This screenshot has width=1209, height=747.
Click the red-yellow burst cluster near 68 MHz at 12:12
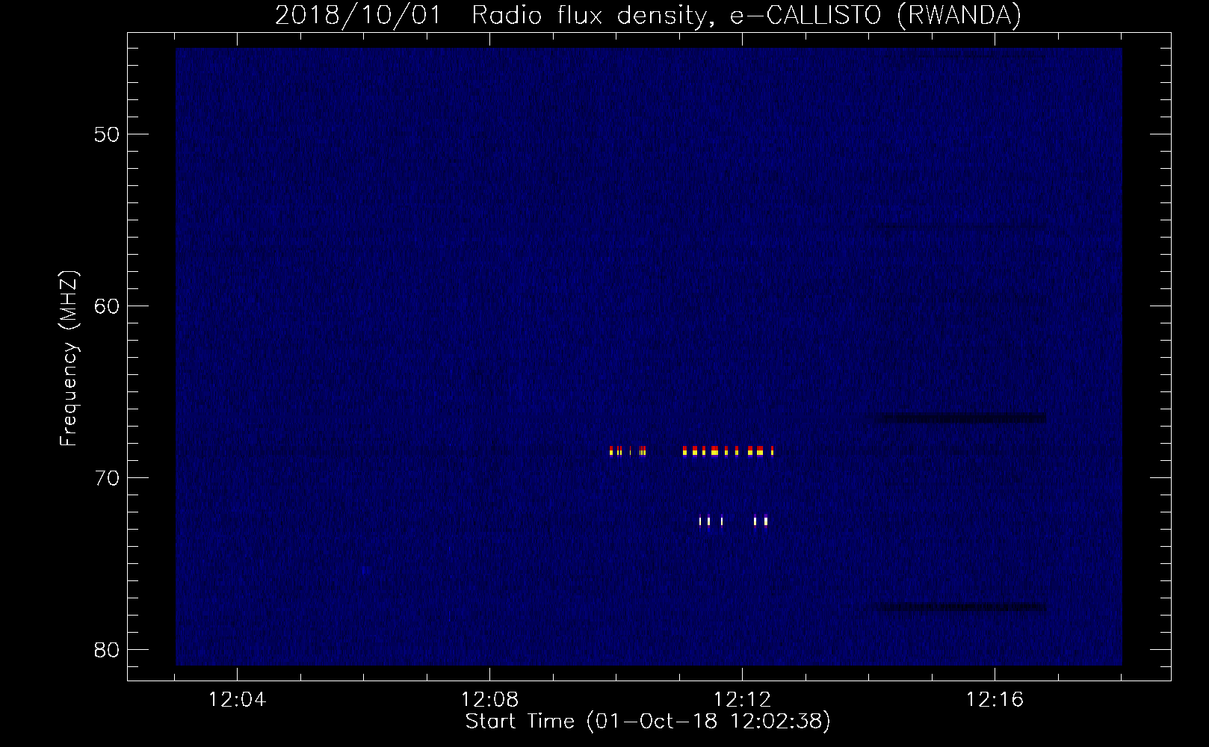(x=729, y=451)
